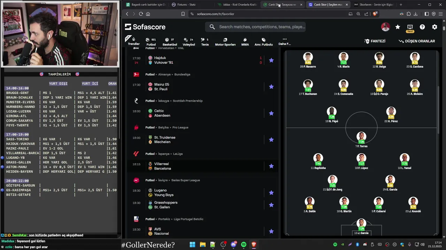Open Amr. Futbolu category
Viewport: 446px width, 250px height.
pyautogui.click(x=263, y=42)
